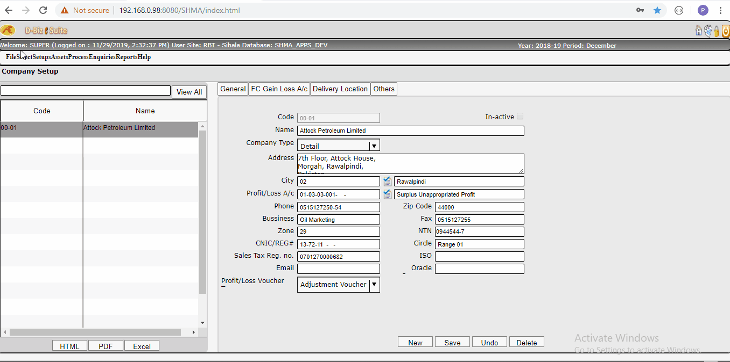Image resolution: width=730 pixels, height=362 pixels.
Task: Click the browser forward arrow
Action: (26, 10)
